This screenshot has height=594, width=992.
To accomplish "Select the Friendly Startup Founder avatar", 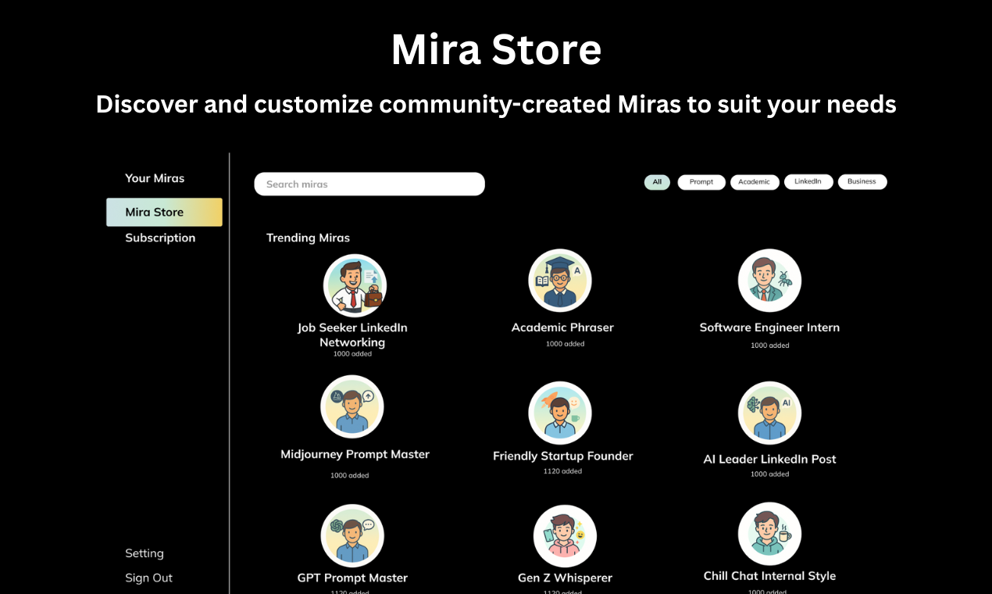I will pyautogui.click(x=560, y=413).
